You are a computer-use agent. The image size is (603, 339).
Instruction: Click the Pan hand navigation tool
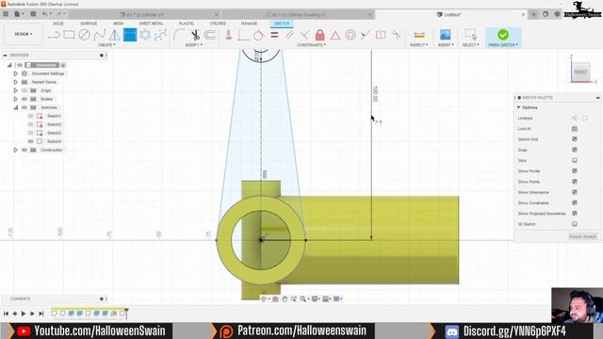tap(285, 299)
